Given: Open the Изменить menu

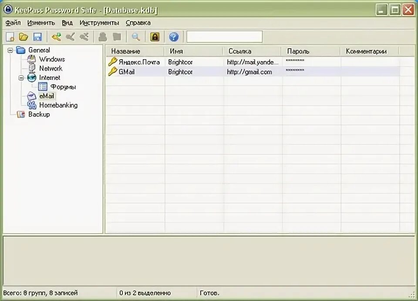Looking at the screenshot, I should [x=41, y=23].
